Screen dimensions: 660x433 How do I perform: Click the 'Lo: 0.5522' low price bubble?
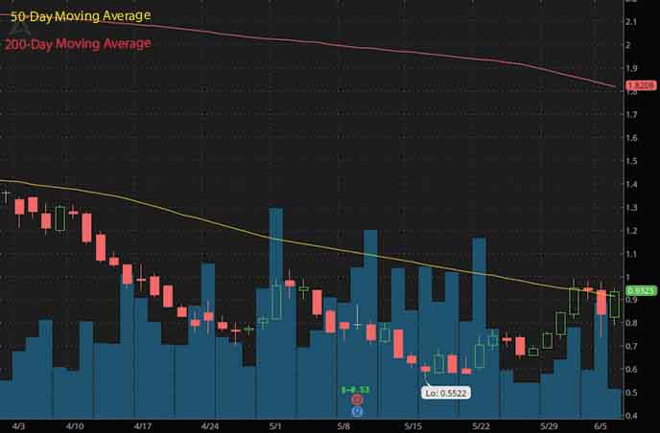point(445,393)
